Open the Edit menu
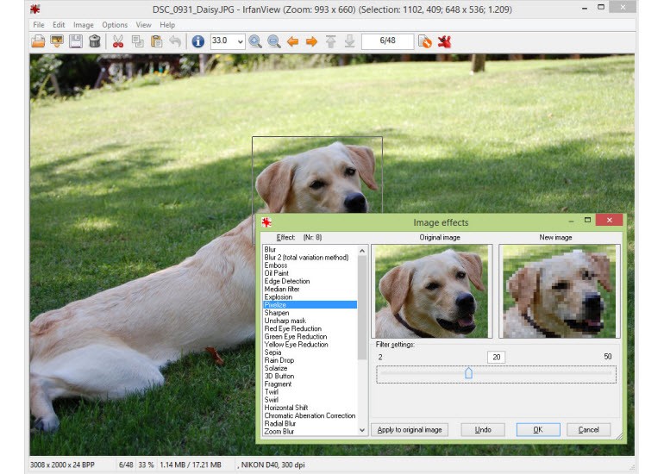Viewport: 664px width, 474px height. coord(59,25)
